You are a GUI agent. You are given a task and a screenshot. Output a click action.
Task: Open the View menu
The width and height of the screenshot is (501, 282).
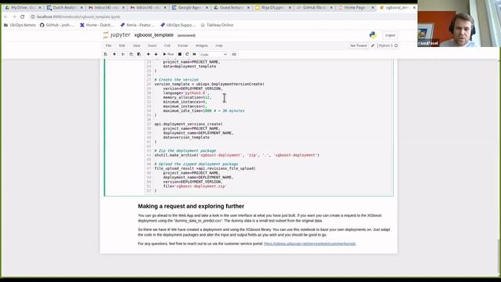(136, 45)
